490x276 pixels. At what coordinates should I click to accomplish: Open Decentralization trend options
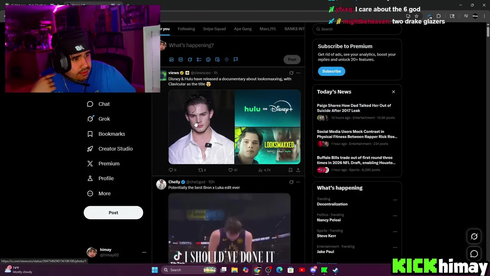pos(395,200)
